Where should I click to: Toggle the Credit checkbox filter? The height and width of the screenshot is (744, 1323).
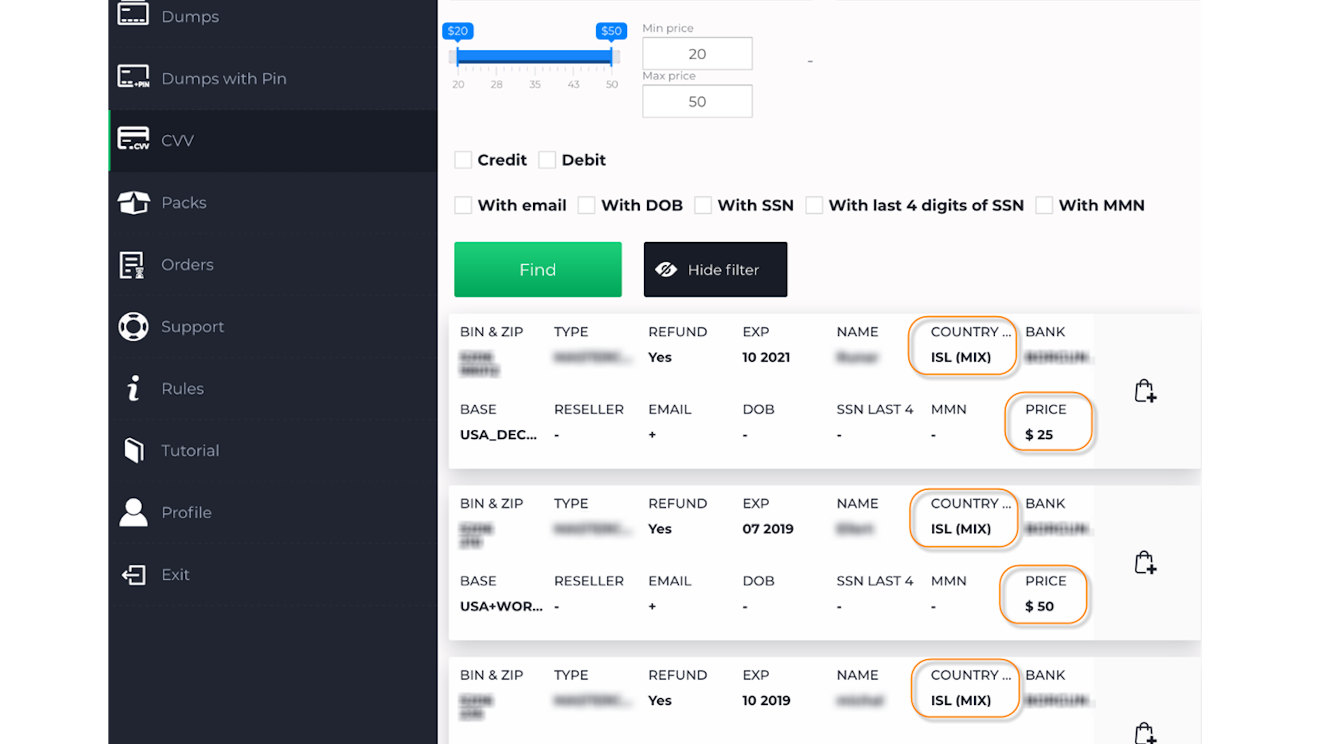tap(462, 160)
